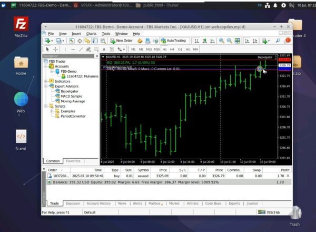
Task: Open MetaEditor via the gold book icon
Action: (x=140, y=41)
